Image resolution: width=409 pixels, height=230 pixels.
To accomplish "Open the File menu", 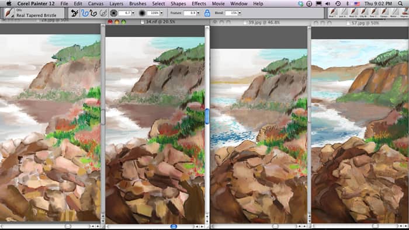I will (64, 4).
